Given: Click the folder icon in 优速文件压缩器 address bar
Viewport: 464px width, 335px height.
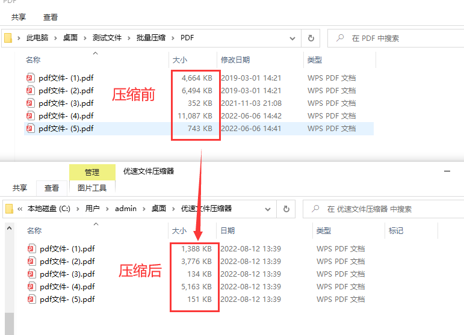Looking at the screenshot, I should pos(10,209).
